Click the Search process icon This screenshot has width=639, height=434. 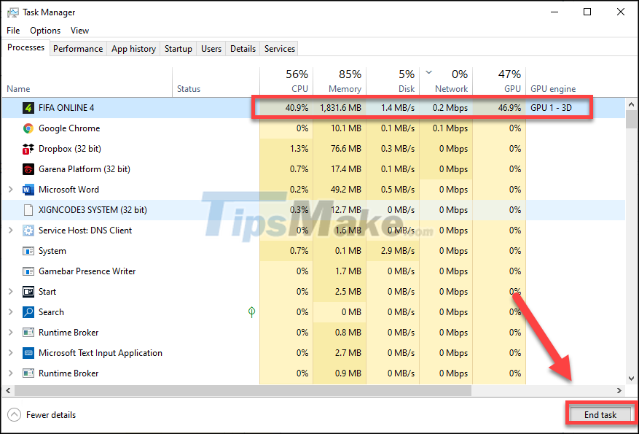coord(27,311)
